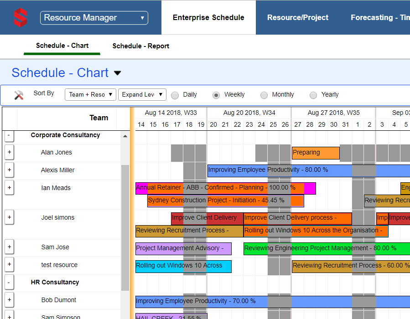
Task: Switch to the Resource/Project tab
Action: pos(297,18)
